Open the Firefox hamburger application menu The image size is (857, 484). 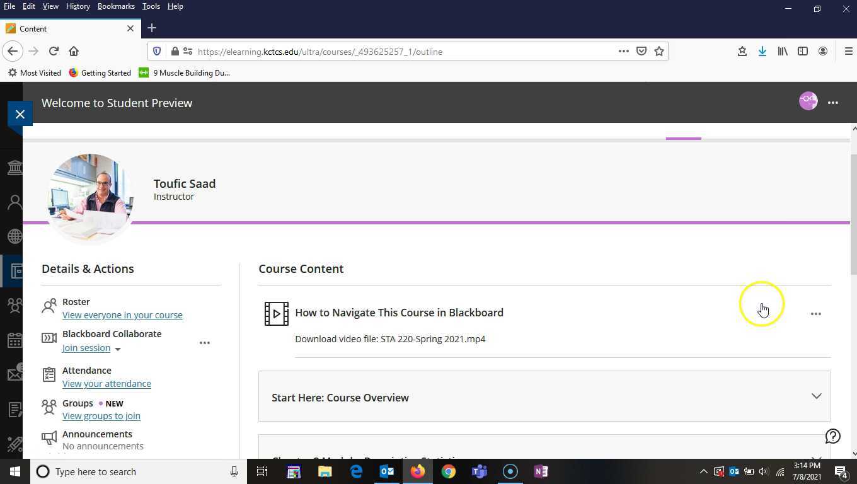848,51
